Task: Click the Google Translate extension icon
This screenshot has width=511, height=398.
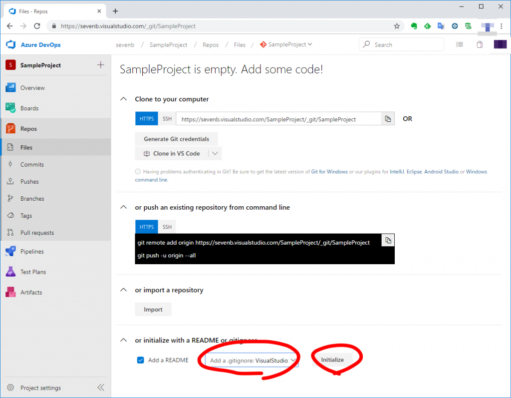Action: click(x=441, y=26)
